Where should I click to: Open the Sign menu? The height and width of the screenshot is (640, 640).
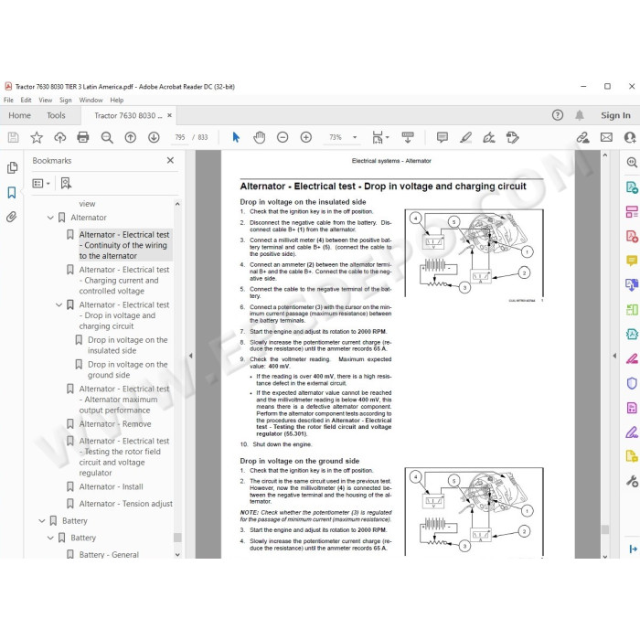65,100
